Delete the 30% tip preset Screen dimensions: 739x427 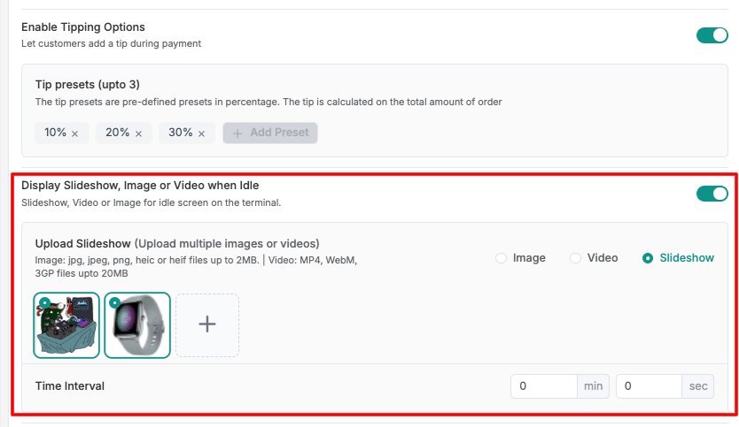[201, 133]
